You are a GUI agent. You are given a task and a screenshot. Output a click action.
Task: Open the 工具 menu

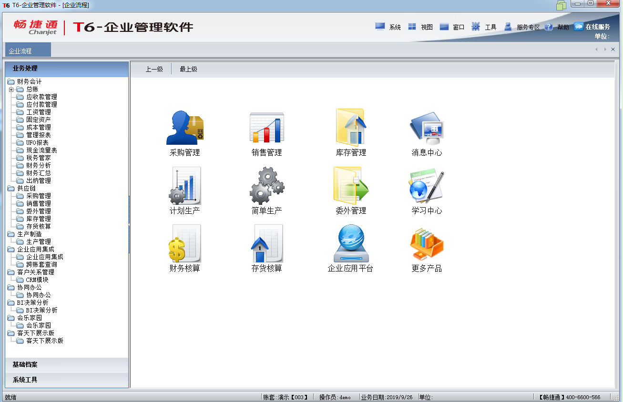coord(491,27)
